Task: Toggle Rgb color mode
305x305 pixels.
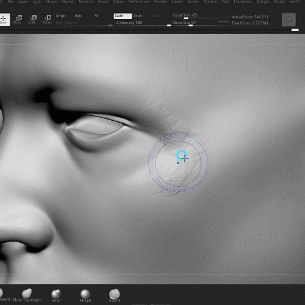Action: click(78, 16)
